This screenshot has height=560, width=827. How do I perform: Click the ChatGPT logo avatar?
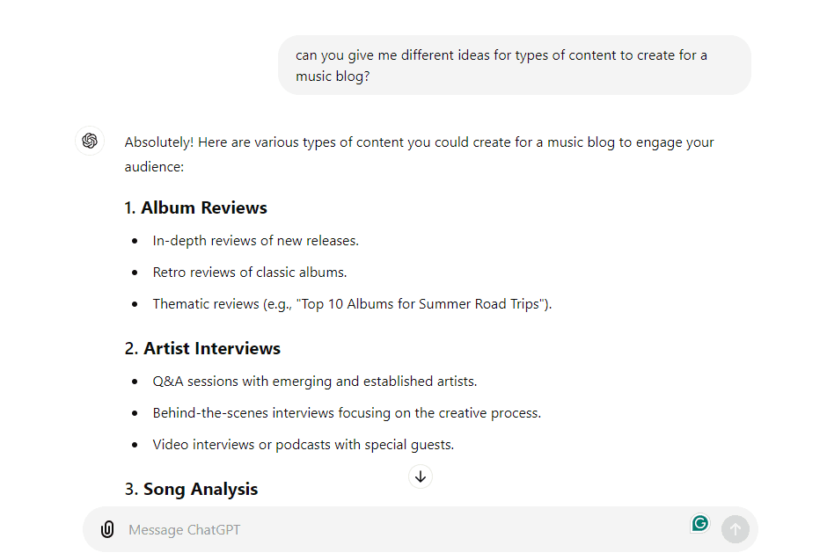pos(90,142)
